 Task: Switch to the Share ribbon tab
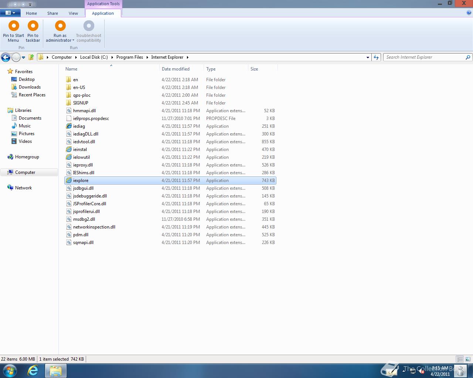tap(52, 13)
